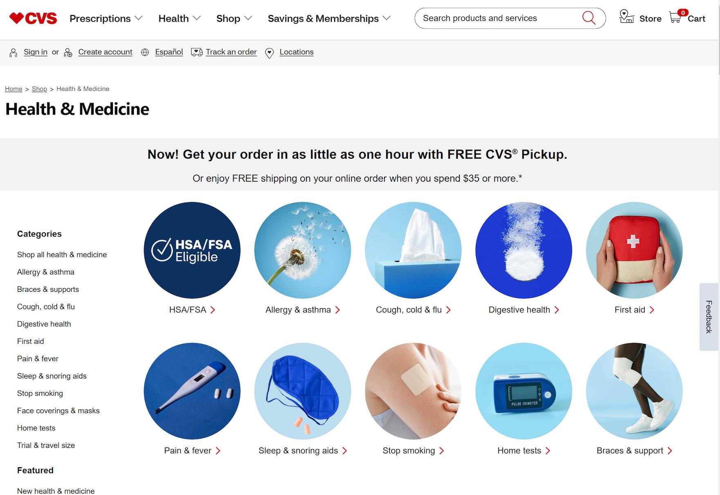The width and height of the screenshot is (720, 495).
Task: Select Pain & fever in Categories sidebar
Action: pos(38,358)
